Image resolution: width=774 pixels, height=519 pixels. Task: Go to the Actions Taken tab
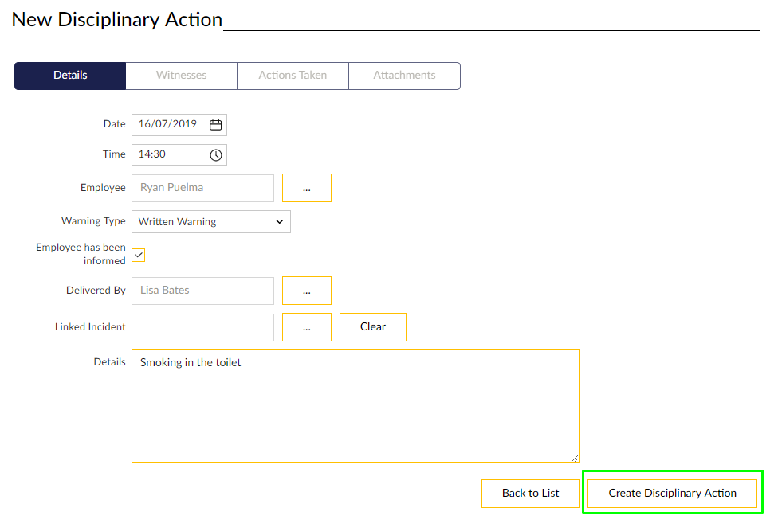click(293, 76)
